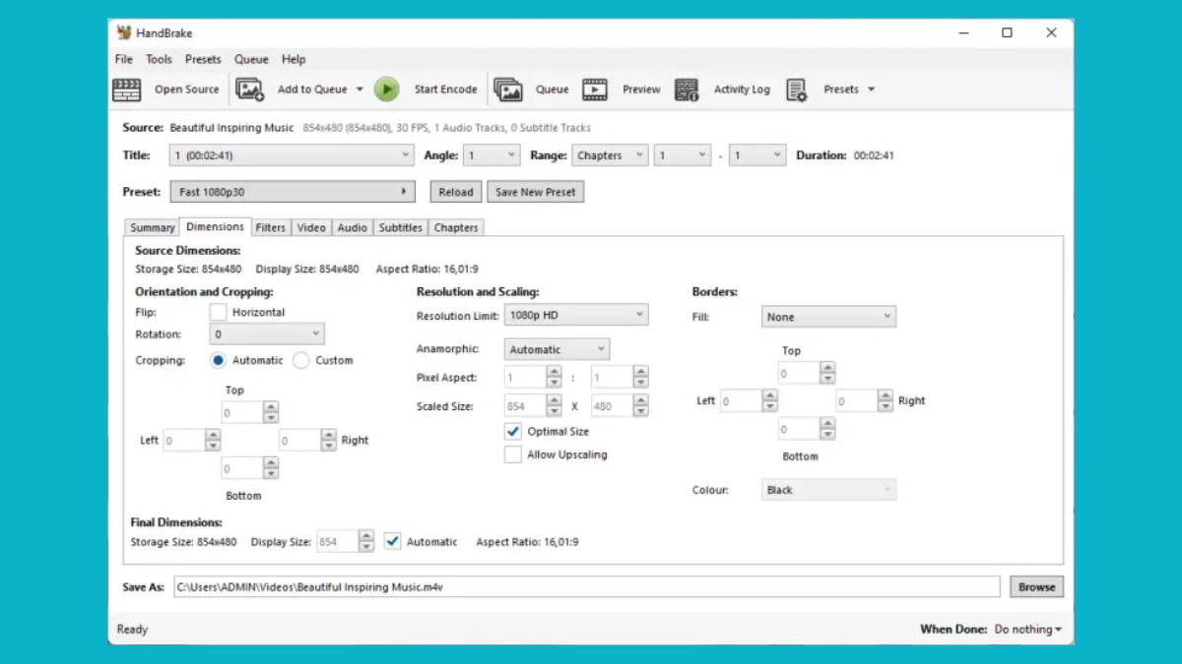Image resolution: width=1182 pixels, height=664 pixels.
Task: Open the Resolution Limit dropdown
Action: [576, 315]
